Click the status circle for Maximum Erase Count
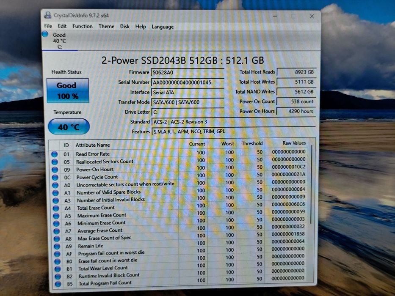Screen dimensions: 395x296 56,216
